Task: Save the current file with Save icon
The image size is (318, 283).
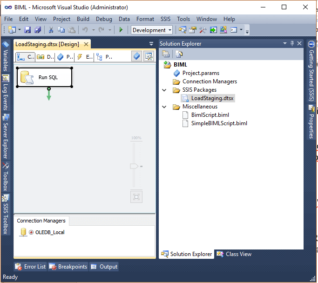Action: [x=27, y=30]
